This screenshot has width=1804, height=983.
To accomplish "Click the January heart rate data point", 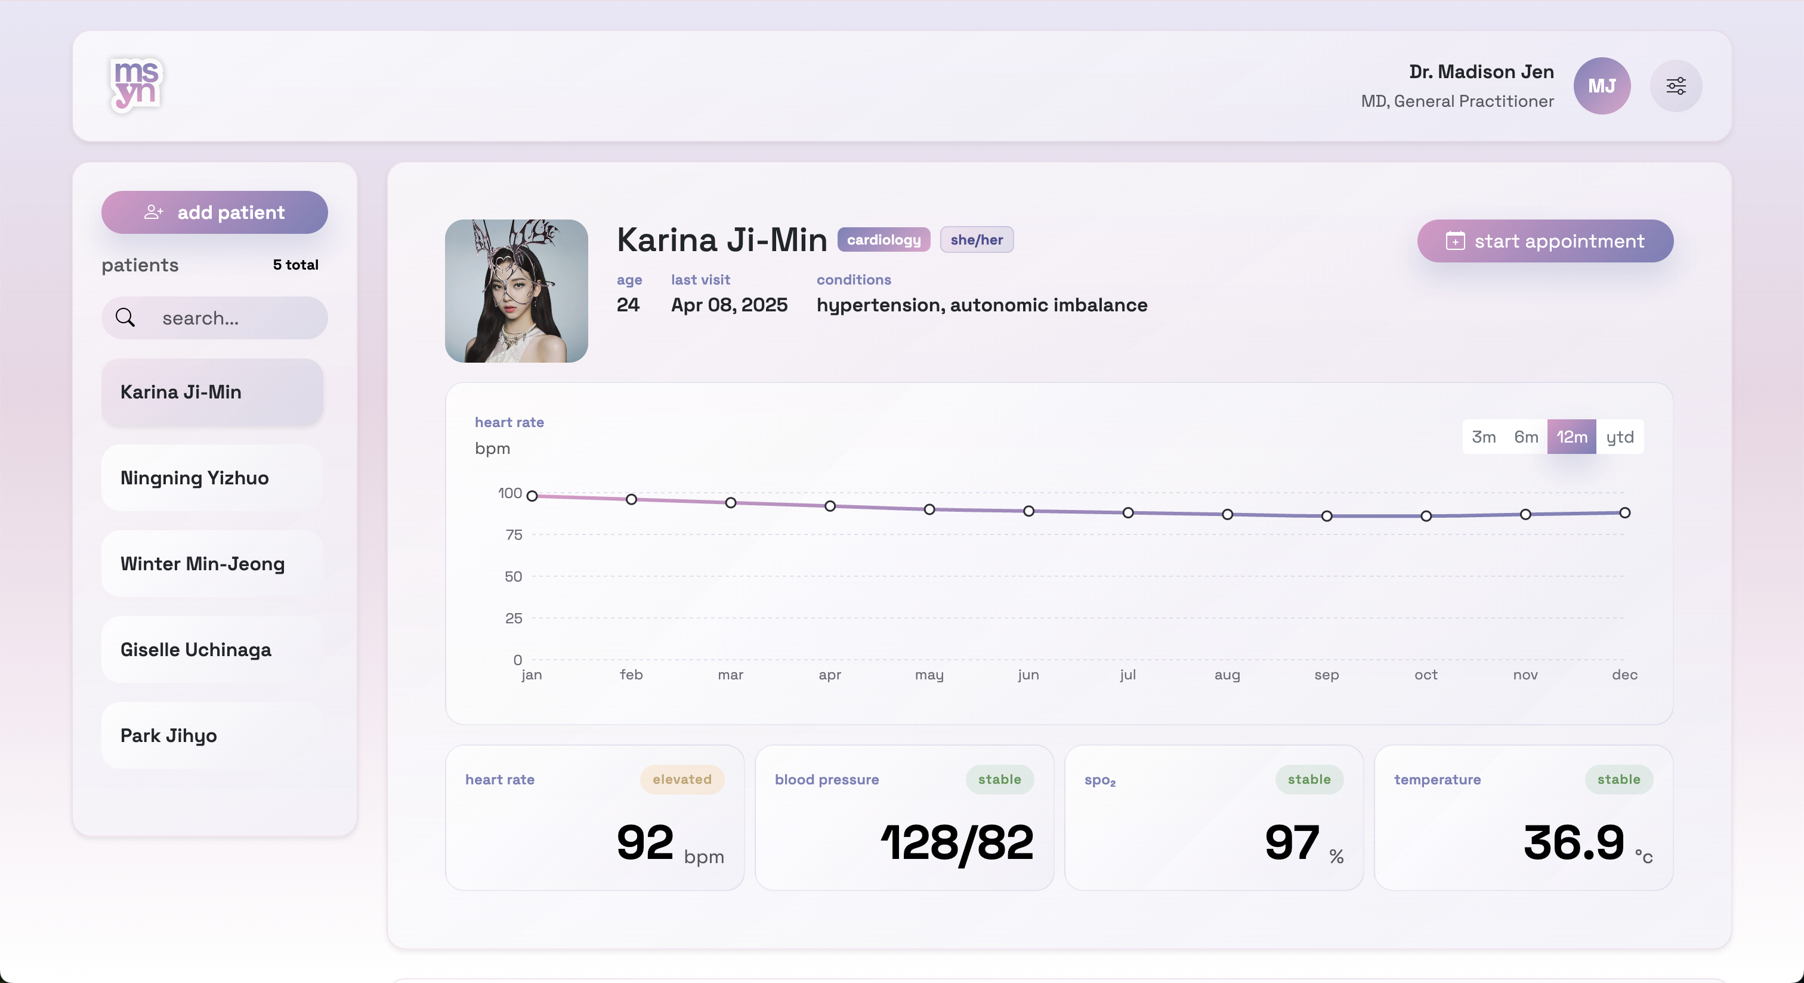I will point(532,496).
